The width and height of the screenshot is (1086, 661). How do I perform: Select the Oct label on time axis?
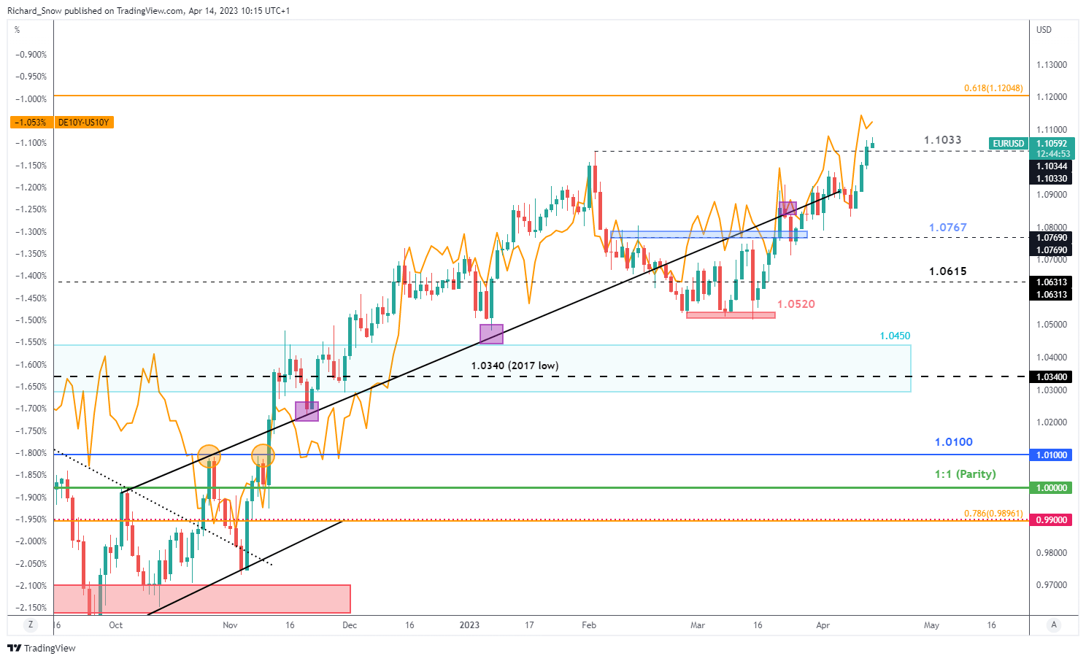[x=115, y=625]
